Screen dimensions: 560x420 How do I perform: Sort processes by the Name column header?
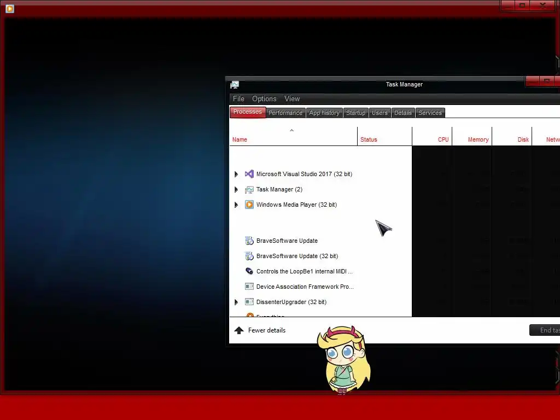pos(293,136)
